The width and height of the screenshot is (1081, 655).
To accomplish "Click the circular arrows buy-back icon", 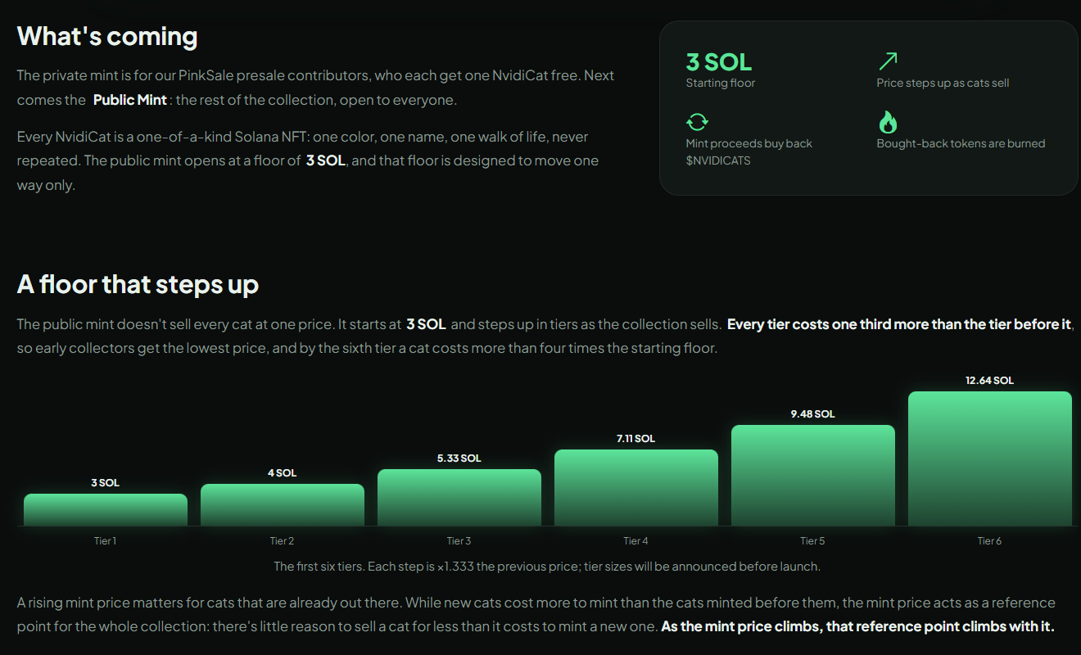I will (697, 122).
